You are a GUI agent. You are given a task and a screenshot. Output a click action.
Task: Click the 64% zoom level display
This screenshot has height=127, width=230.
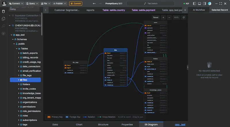(176, 17)
